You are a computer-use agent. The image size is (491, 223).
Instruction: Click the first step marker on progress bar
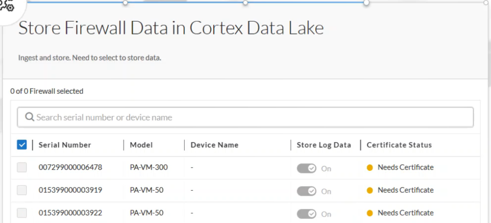(125, 2)
